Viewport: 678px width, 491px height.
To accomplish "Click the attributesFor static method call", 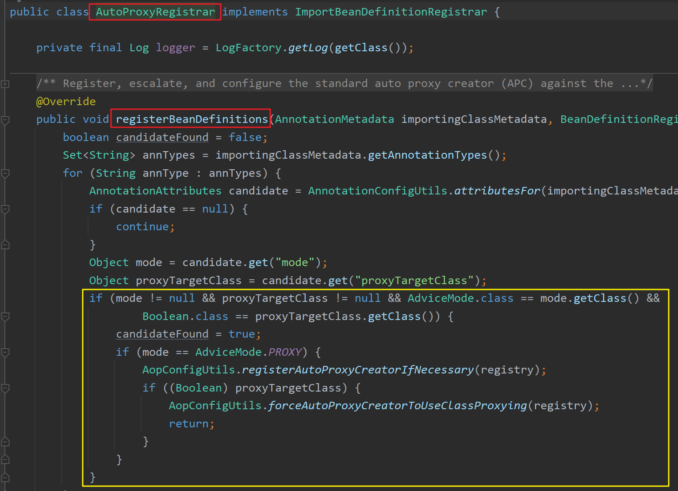I will coord(497,191).
